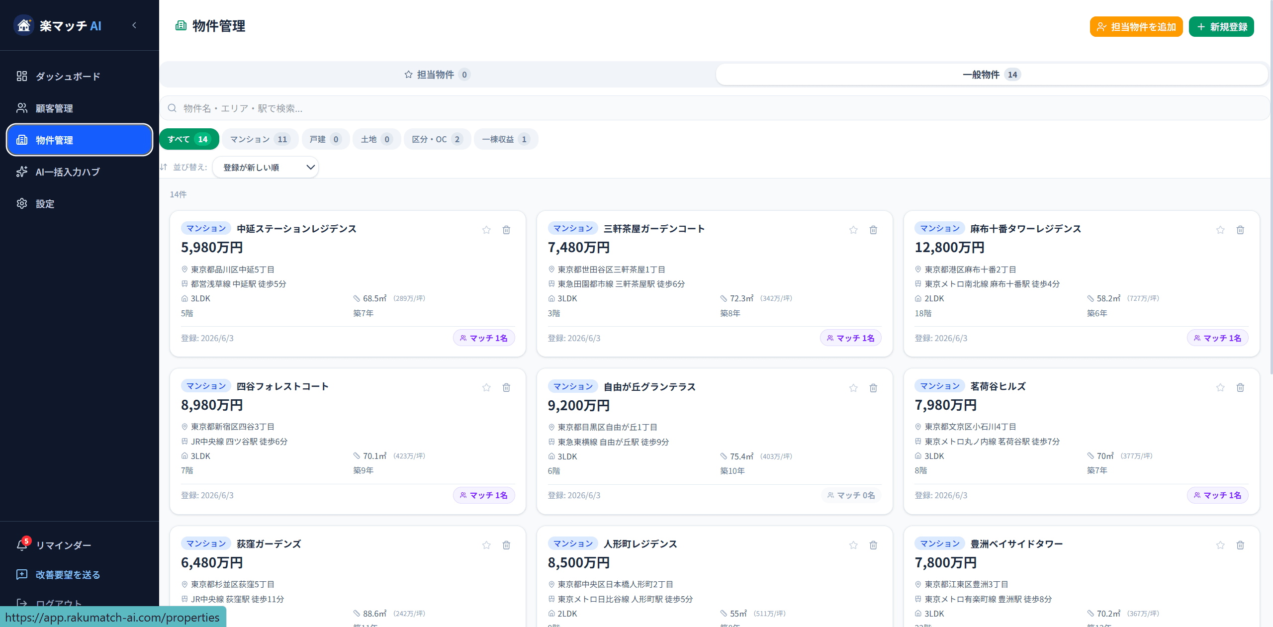
Task: Star 麻布十番タワーレジデンス as favorite
Action: coord(1220,230)
